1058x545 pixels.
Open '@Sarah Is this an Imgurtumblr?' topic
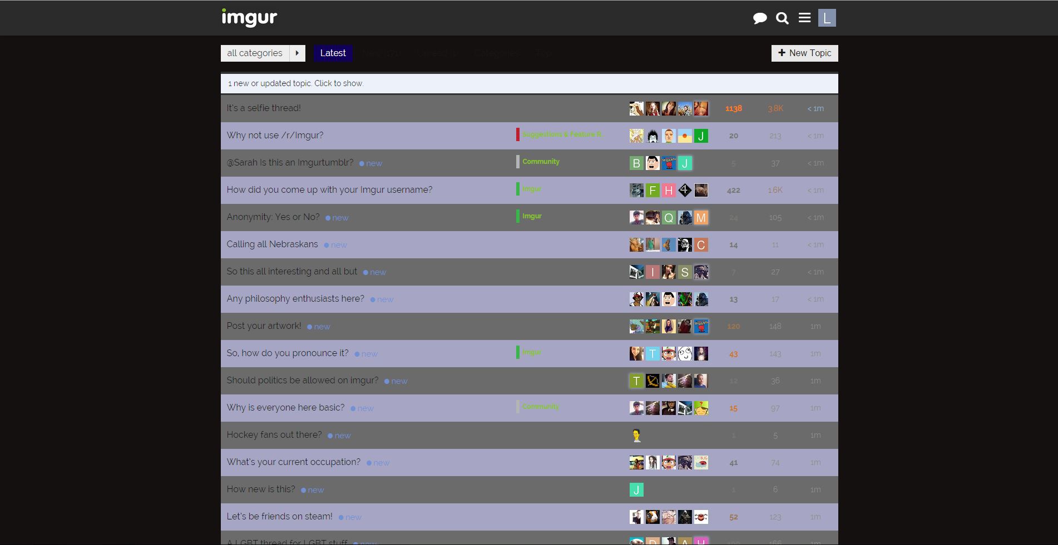290,162
